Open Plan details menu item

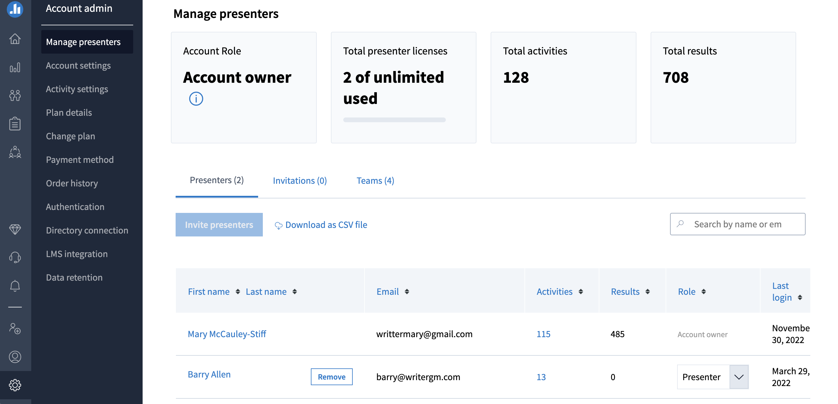click(69, 112)
